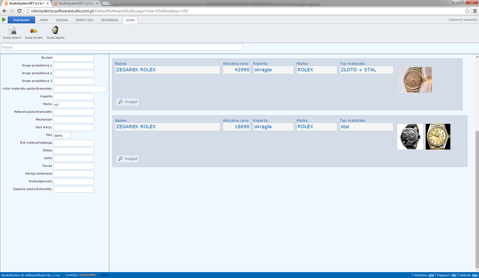
Task: Click the Brylant filter field
Action: (74, 58)
